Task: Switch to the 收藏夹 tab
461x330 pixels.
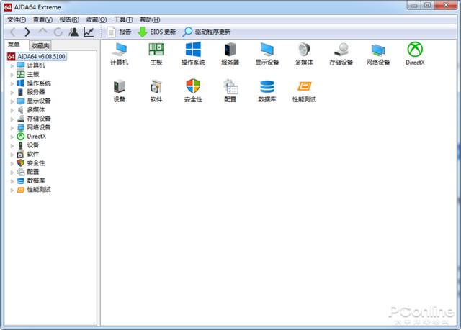Action: [40, 45]
